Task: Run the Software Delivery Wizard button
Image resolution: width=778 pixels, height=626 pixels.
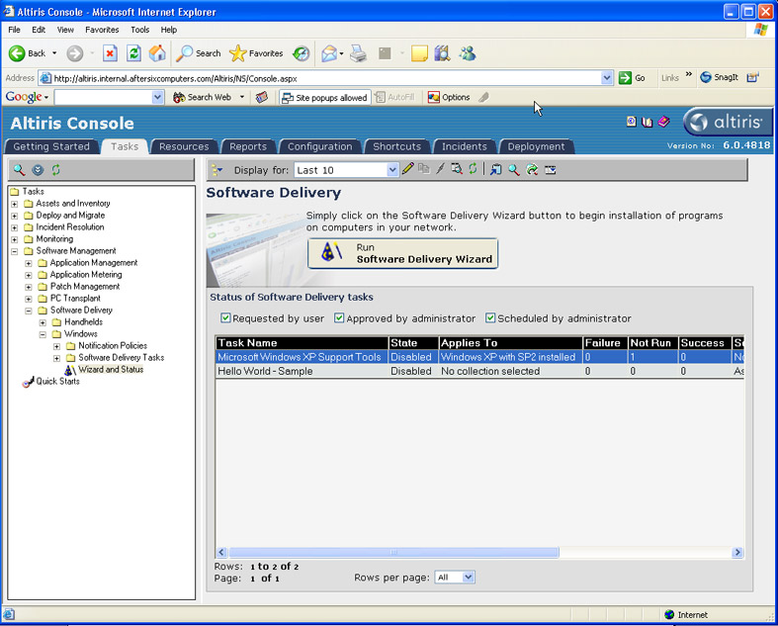Action: (402, 254)
